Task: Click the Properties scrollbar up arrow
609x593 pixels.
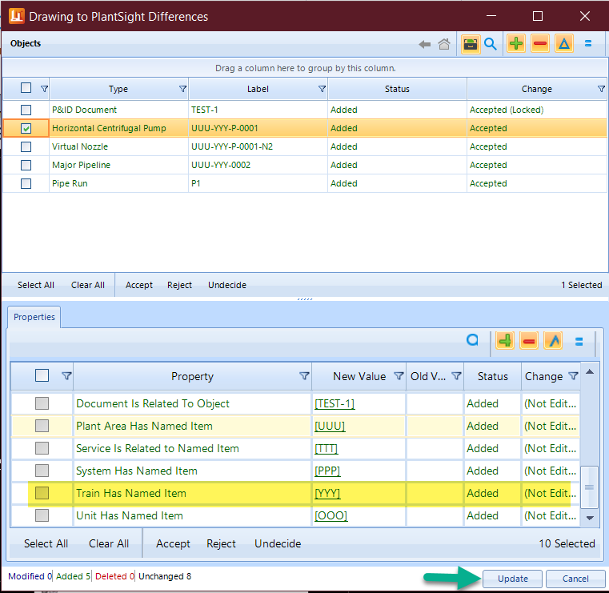Action: [590, 372]
